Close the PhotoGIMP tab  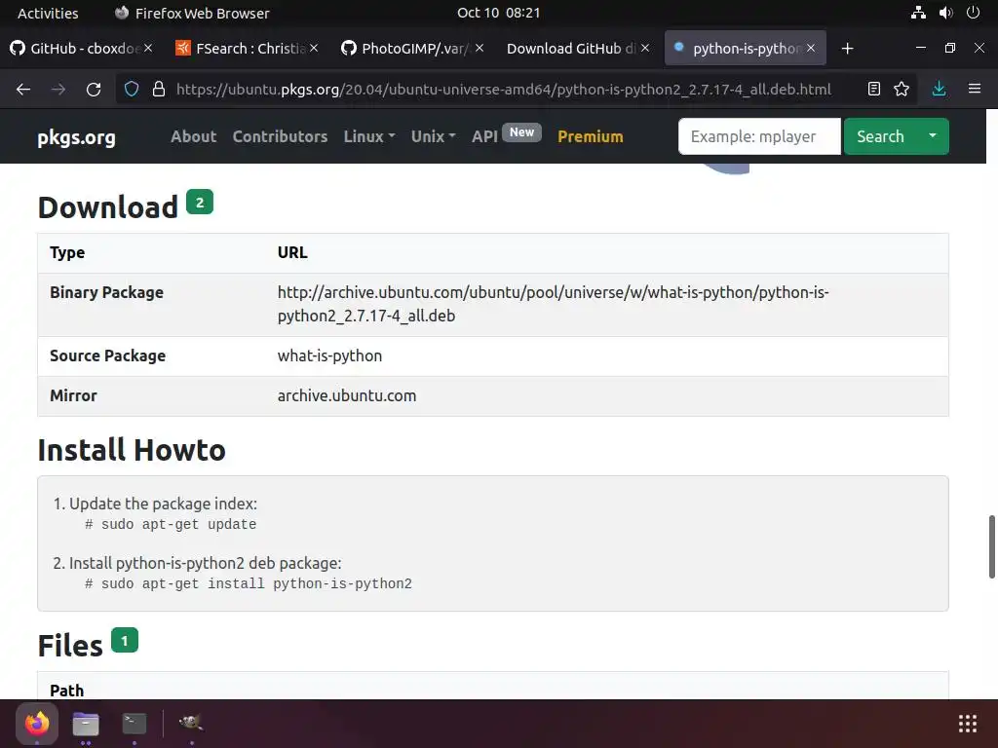point(480,48)
